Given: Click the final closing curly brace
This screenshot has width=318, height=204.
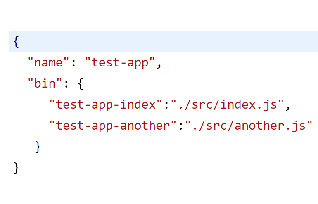Looking at the screenshot, I should click(16, 168).
